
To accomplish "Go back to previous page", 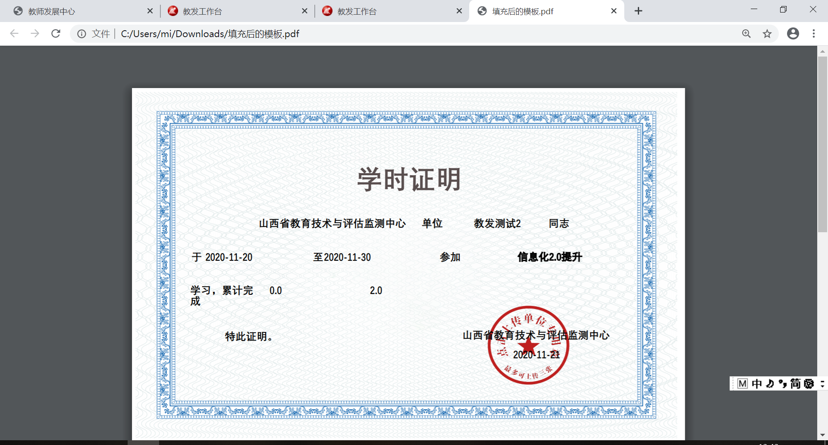I will (x=14, y=34).
